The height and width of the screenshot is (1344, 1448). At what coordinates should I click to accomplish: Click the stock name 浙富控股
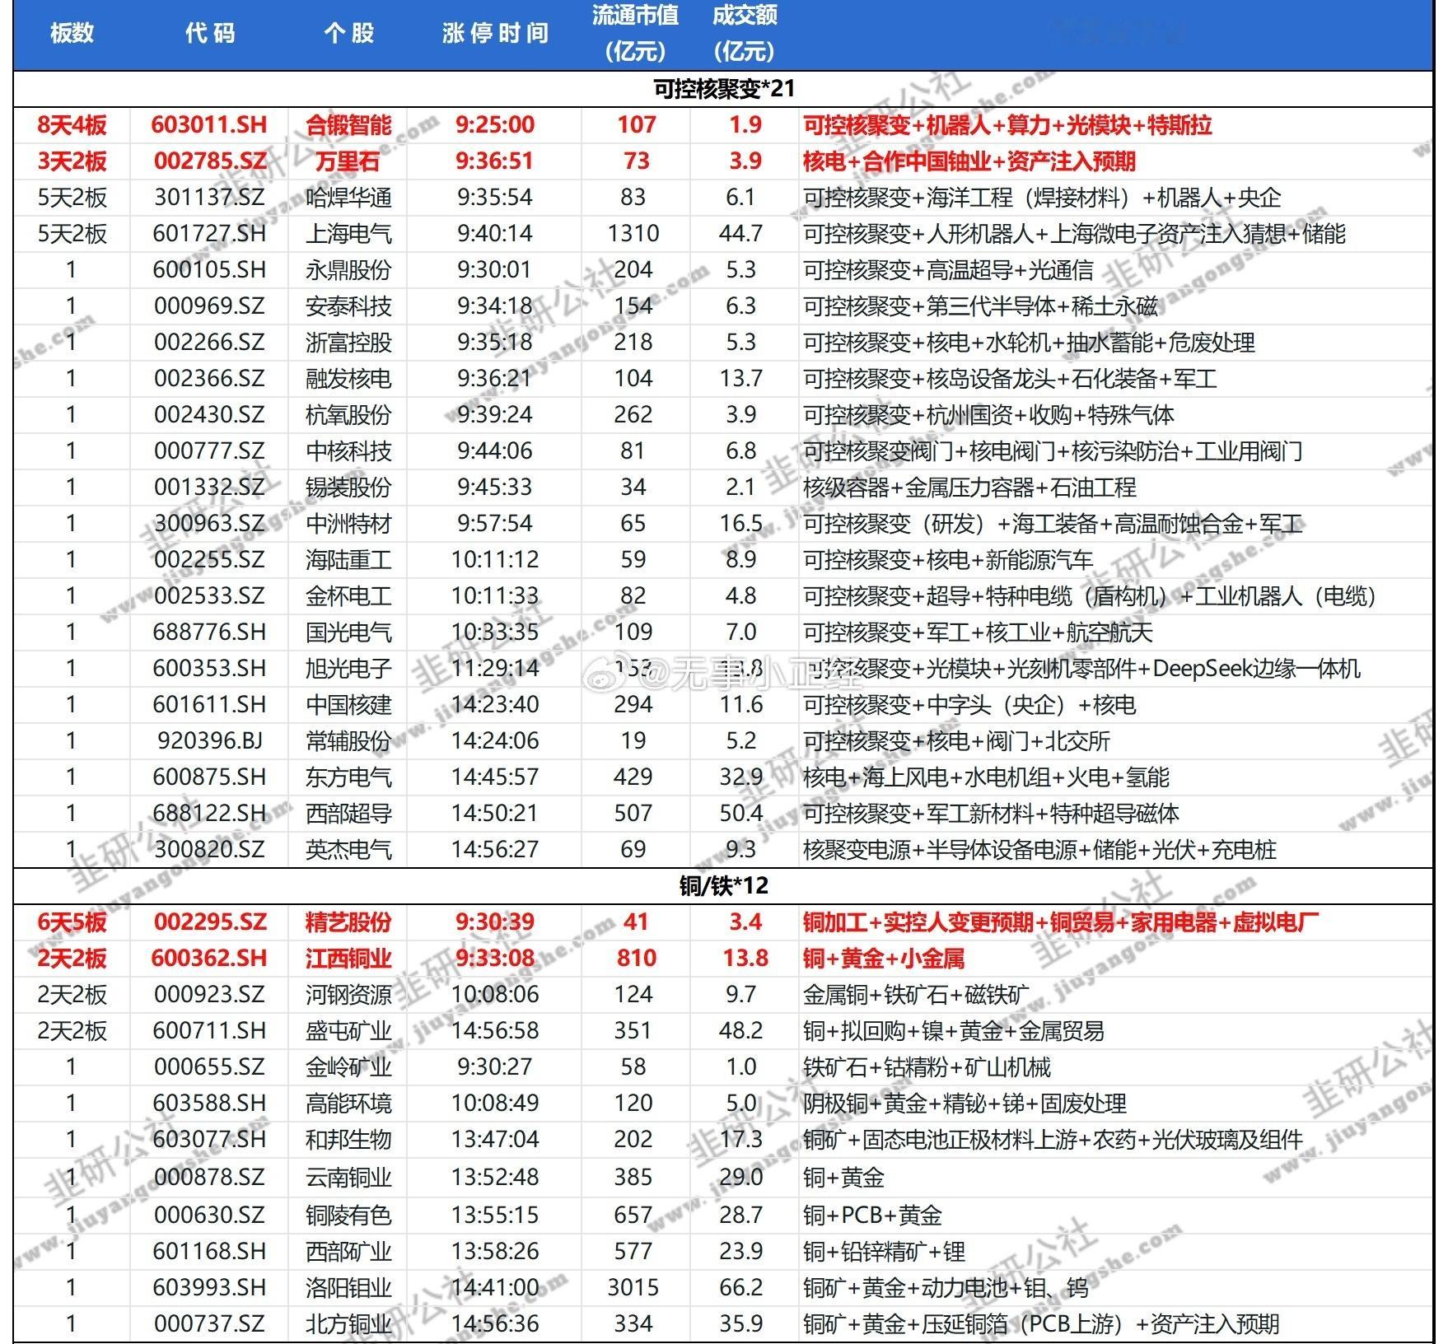tap(348, 342)
